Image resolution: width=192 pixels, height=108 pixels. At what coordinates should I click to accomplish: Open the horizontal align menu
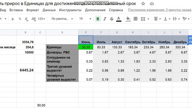click(157, 19)
